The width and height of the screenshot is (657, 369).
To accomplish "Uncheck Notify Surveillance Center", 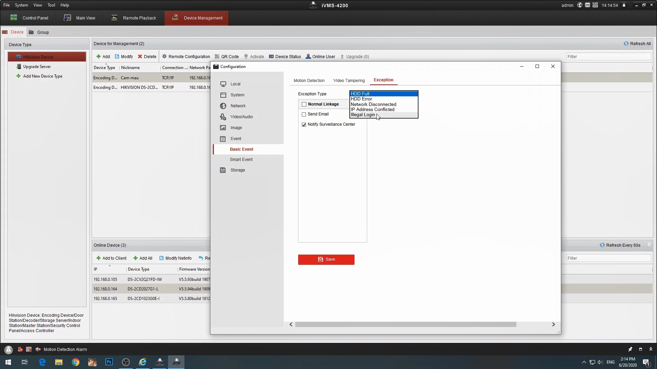I will (x=304, y=125).
